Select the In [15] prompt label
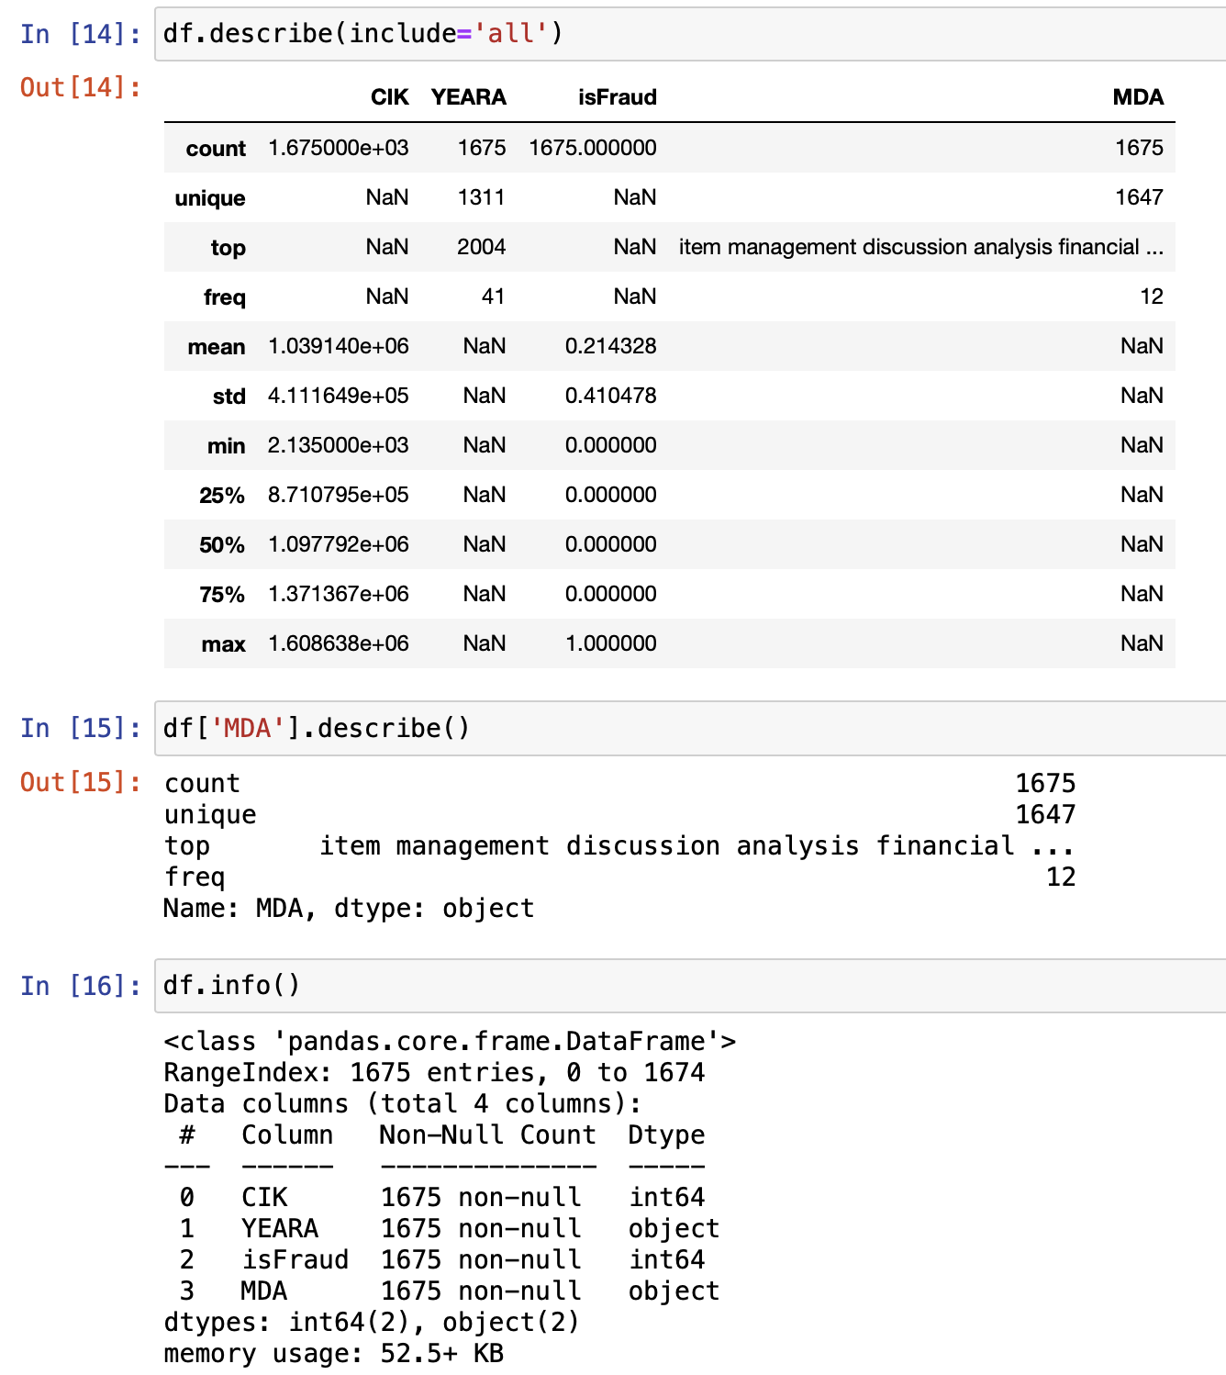 click(81, 729)
